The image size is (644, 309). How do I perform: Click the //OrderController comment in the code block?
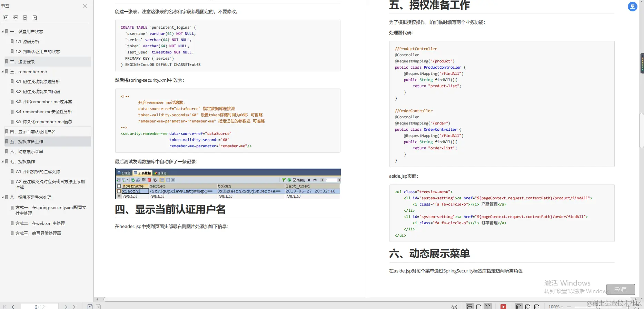click(x=414, y=111)
